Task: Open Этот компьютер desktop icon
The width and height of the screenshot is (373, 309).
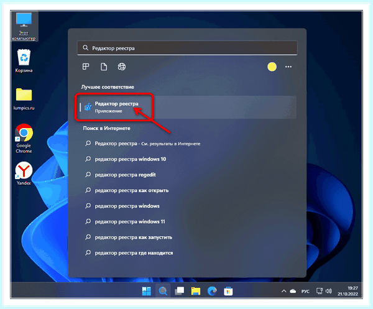Action: 24,26
